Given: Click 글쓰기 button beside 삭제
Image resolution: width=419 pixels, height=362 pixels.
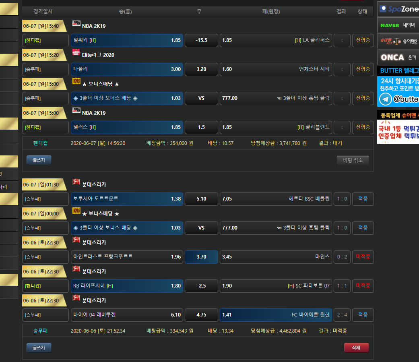Looking at the screenshot, I should [39, 348].
